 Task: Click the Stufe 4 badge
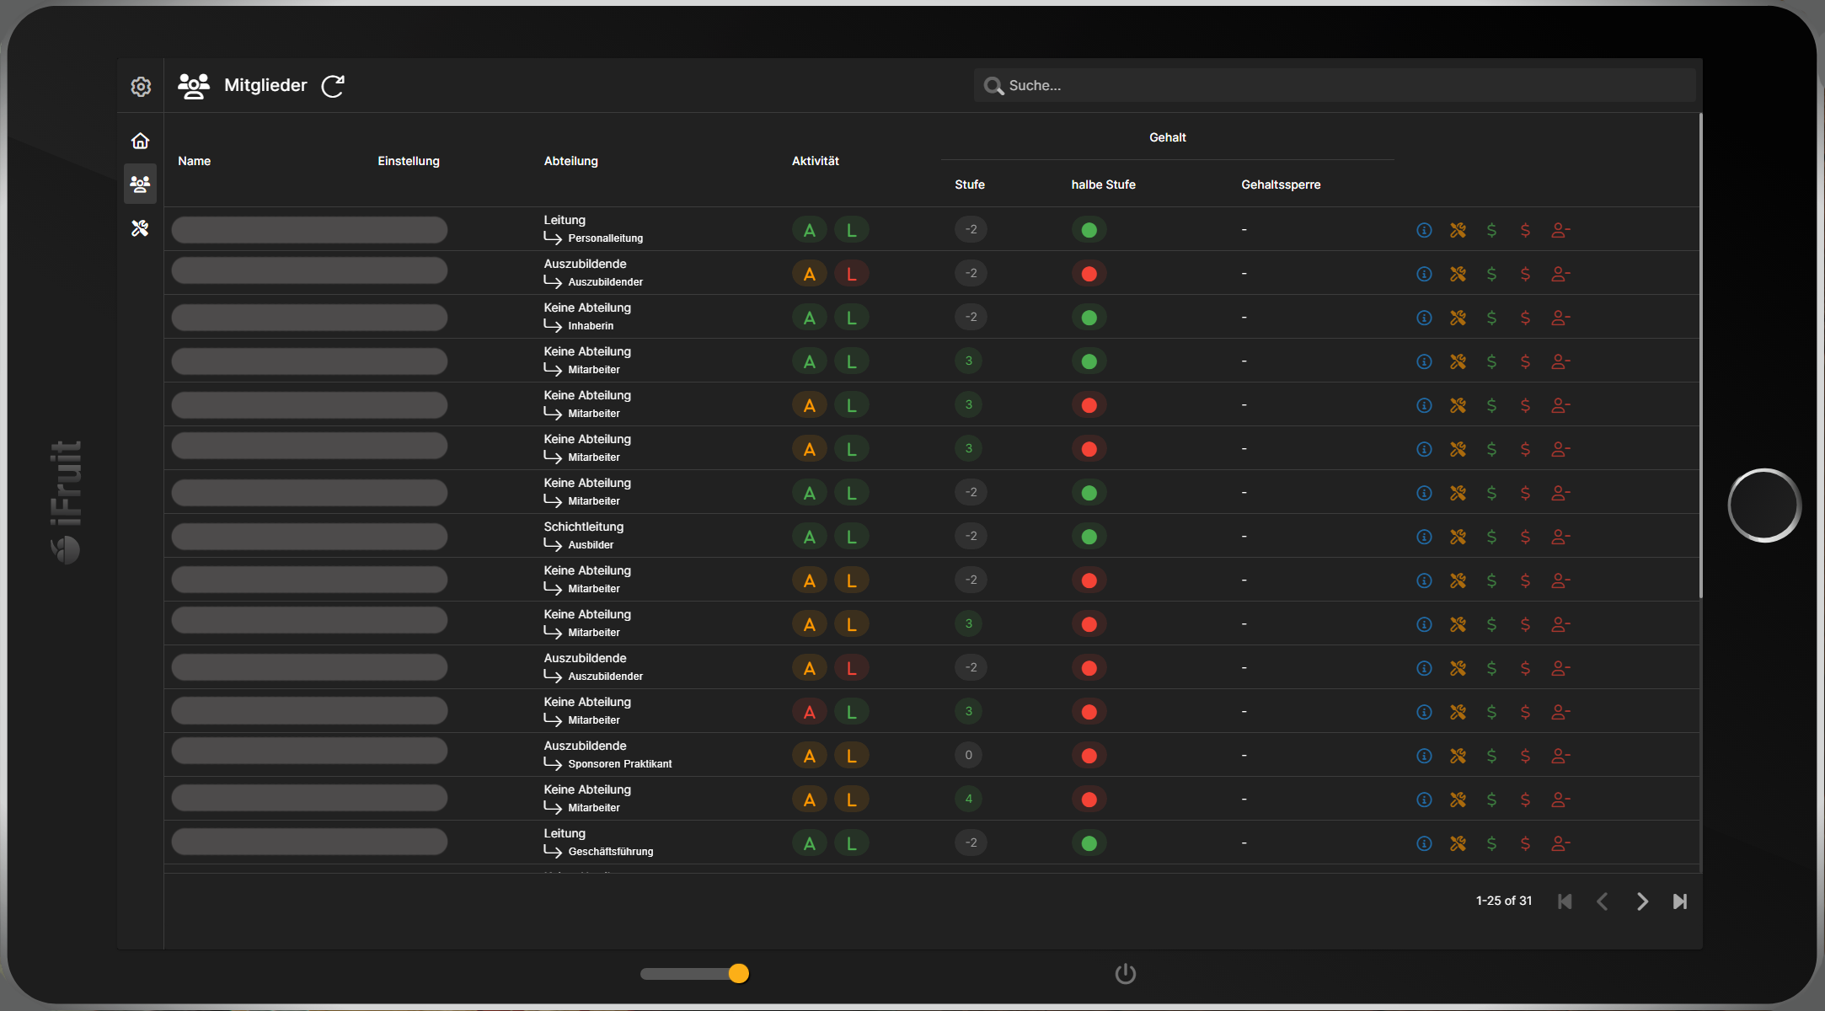click(969, 799)
